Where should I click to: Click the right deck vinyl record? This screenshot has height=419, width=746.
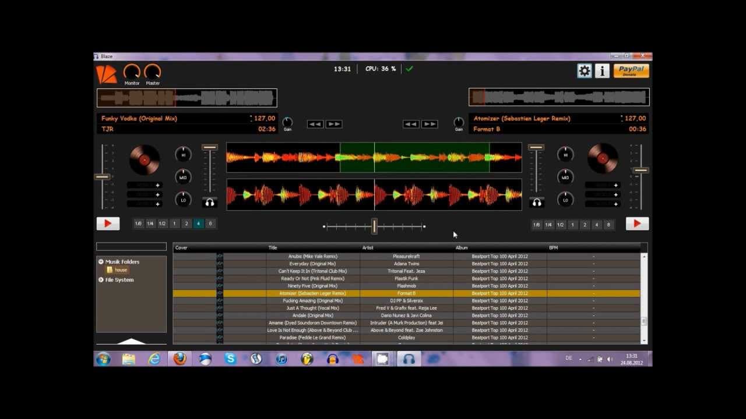click(x=603, y=158)
